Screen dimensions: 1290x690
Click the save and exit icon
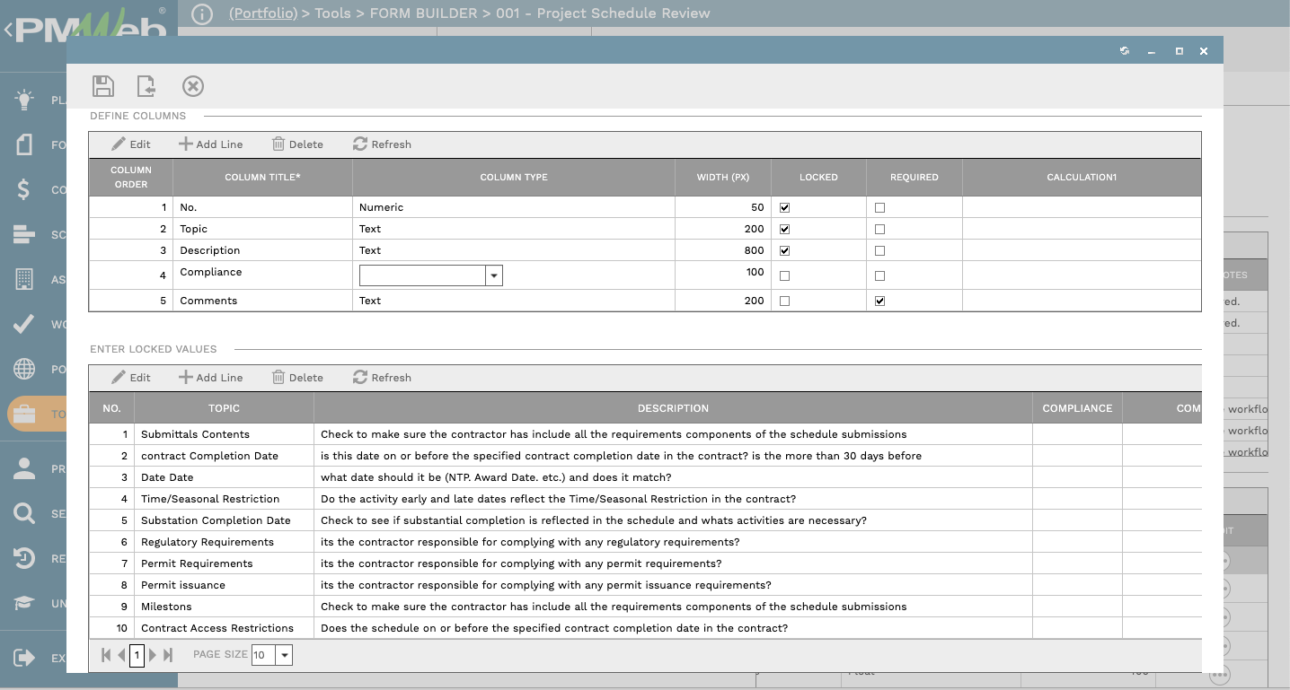[146, 86]
